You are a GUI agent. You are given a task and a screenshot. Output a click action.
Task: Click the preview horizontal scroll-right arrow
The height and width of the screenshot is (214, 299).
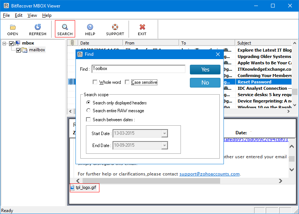coord(280,181)
